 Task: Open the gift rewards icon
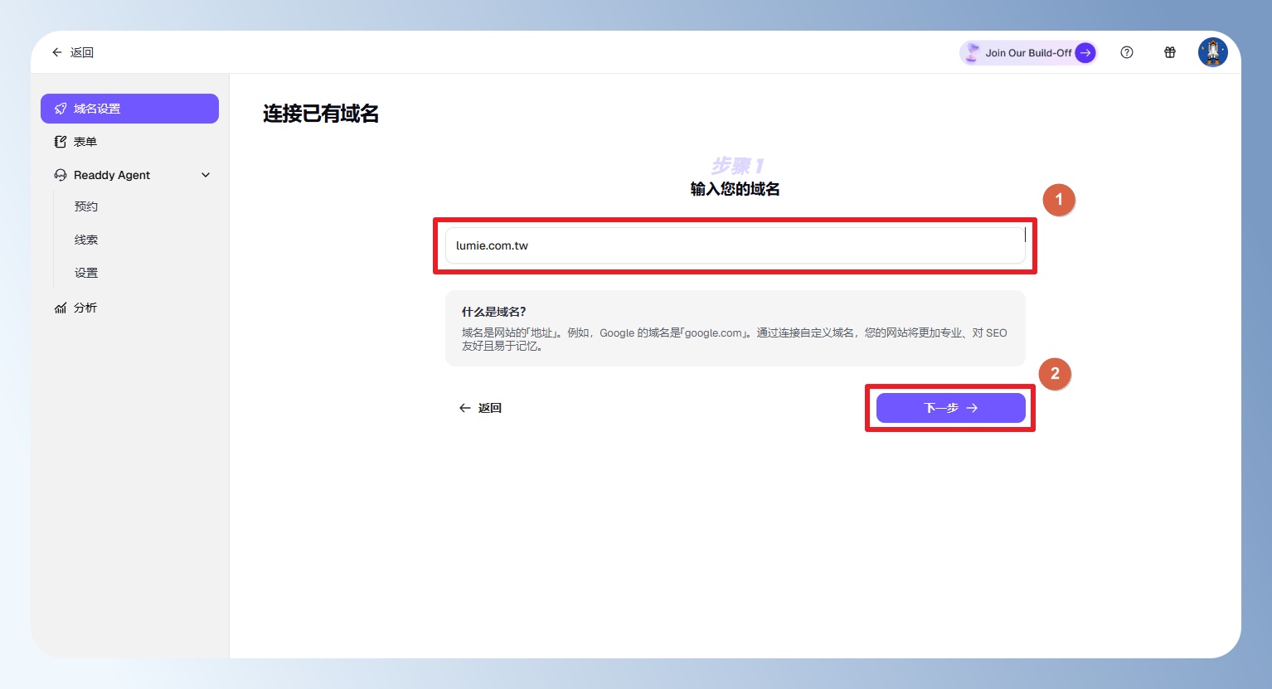1169,52
